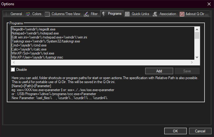
Task: Open the about Q-Dir tab icon
Action: (182, 14)
